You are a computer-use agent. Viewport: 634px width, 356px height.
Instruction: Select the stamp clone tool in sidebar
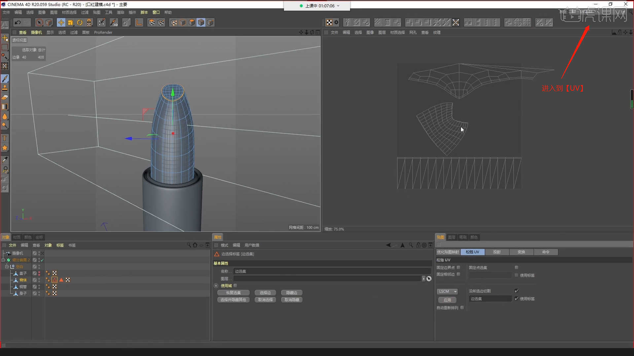(5, 88)
